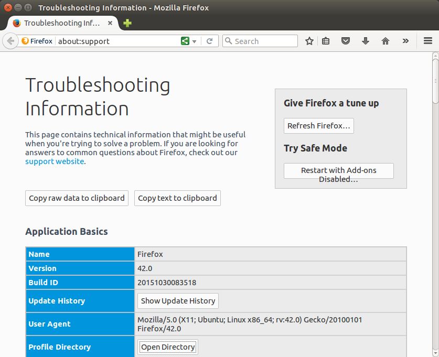Select the Troubleshooting Information tab

pos(61,23)
